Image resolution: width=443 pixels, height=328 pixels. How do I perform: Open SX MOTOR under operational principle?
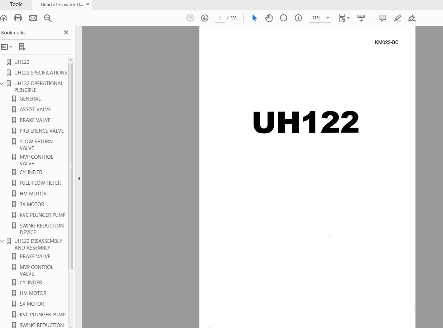32,204
